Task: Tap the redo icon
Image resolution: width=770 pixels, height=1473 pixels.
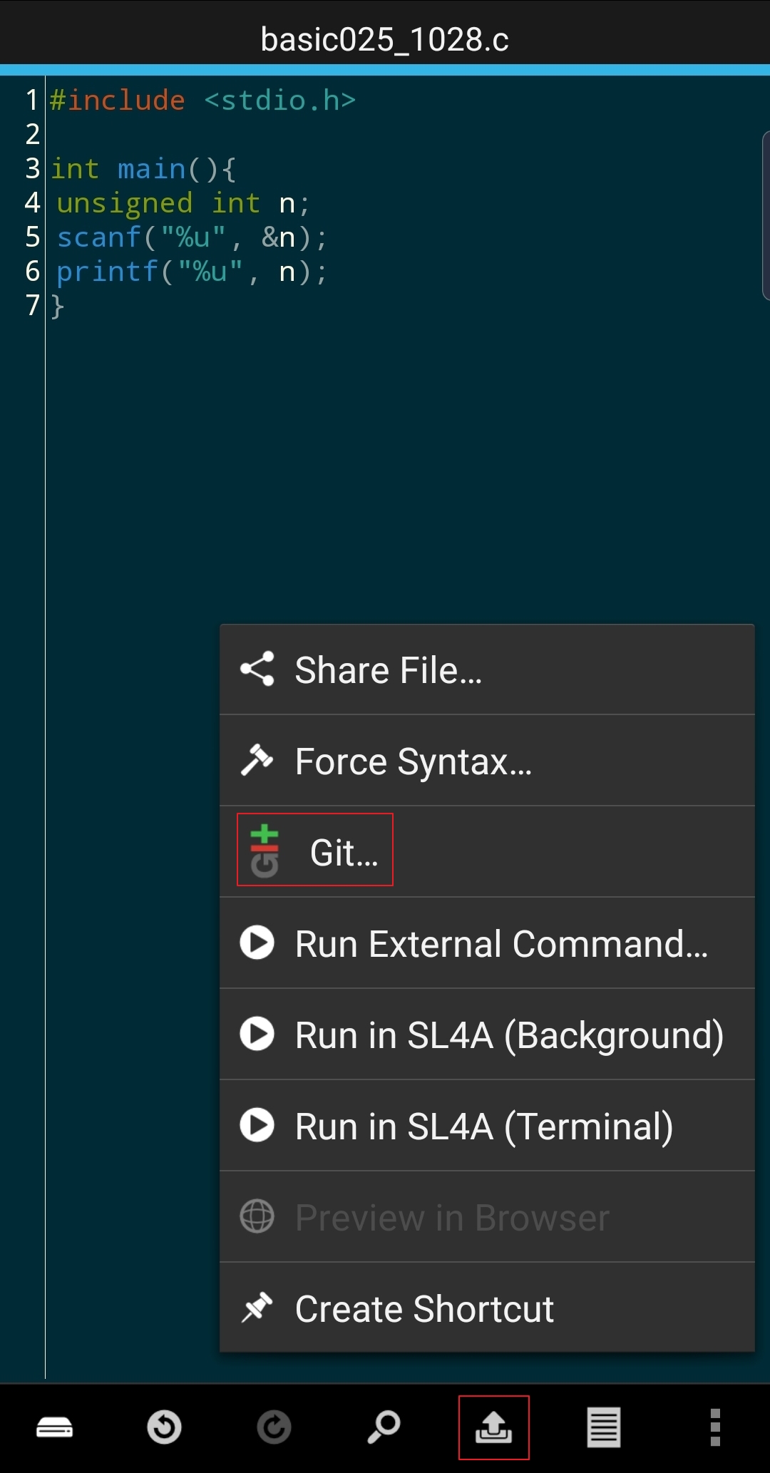Action: point(274,1427)
